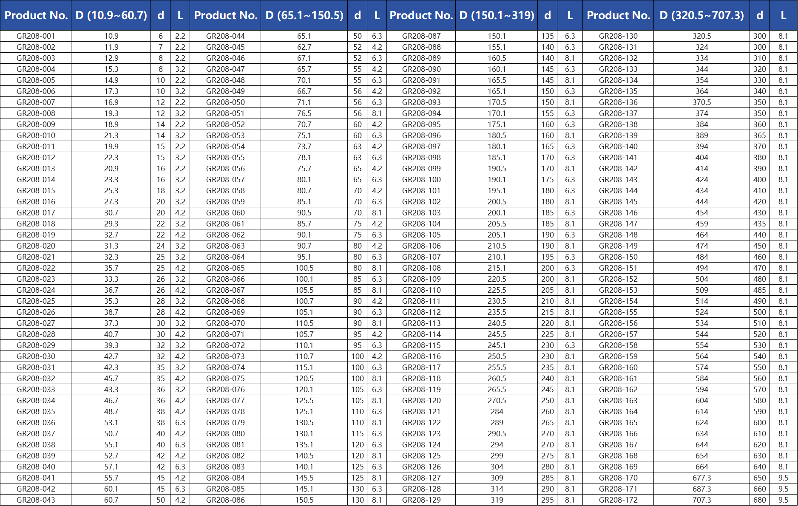Viewport: 798px width, 506px height.
Task: Click product number GR208-080
Action: point(225,434)
